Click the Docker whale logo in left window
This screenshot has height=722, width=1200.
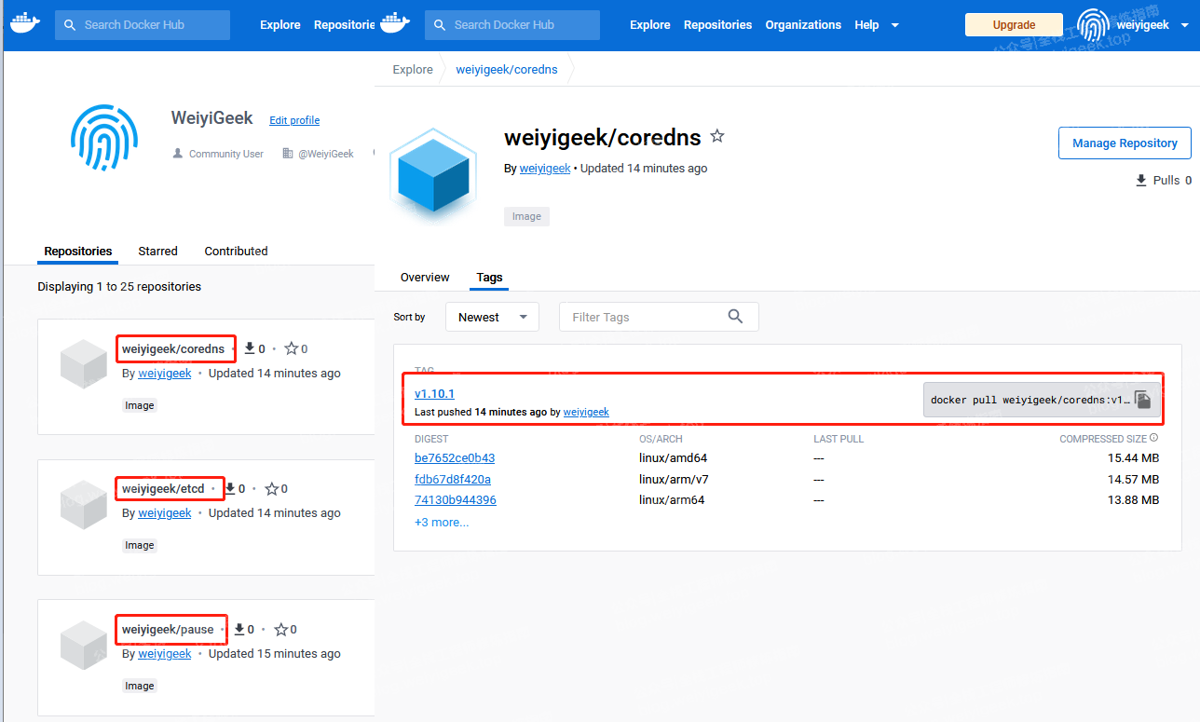pyautogui.click(x=24, y=24)
